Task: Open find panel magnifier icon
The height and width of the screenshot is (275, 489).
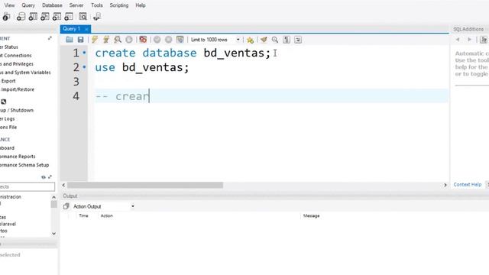Action: (275, 40)
